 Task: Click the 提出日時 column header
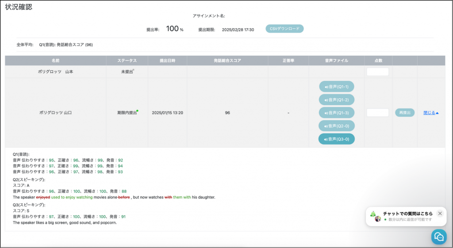pos(167,61)
